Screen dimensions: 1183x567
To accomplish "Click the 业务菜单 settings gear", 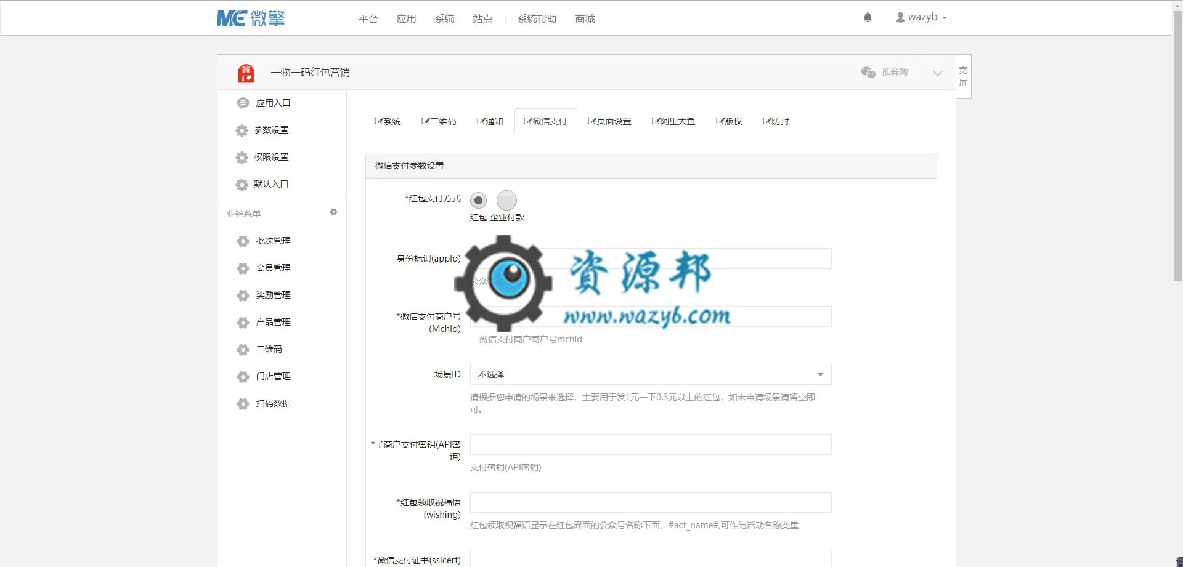I will 333,212.
